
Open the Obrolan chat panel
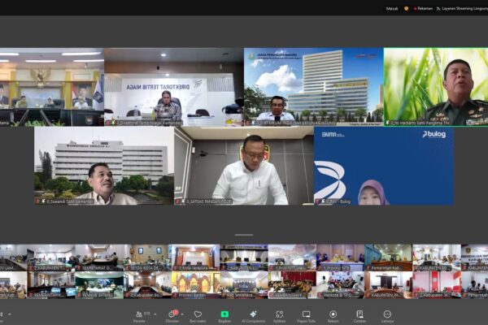(172, 317)
